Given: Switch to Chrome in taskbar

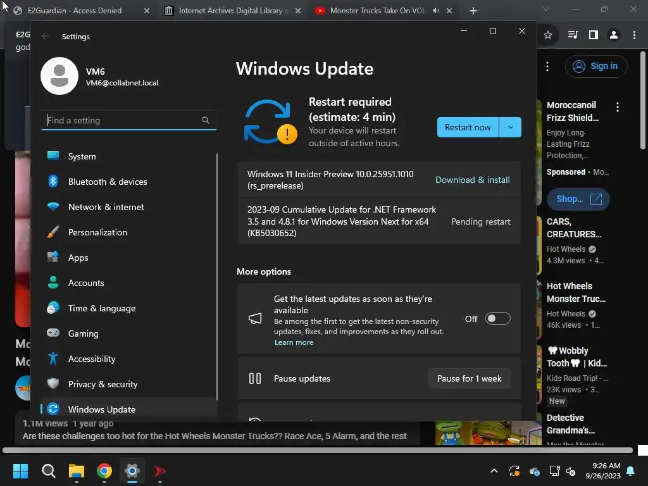Looking at the screenshot, I should (x=104, y=471).
